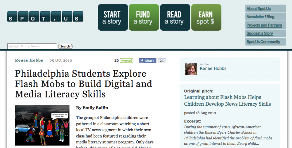Open the flash mob cartoon image
The width and height of the screenshot is (292, 148).
42,125
